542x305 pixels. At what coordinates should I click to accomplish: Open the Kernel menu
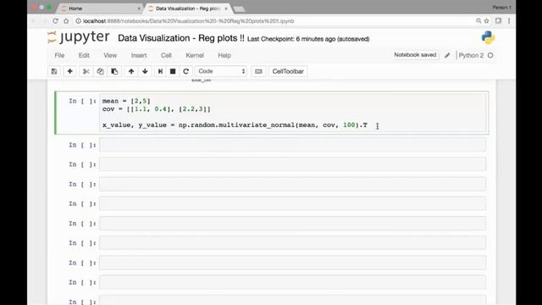195,55
